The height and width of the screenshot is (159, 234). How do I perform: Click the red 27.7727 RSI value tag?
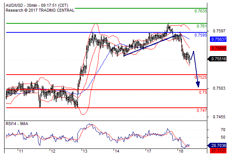click(218, 151)
